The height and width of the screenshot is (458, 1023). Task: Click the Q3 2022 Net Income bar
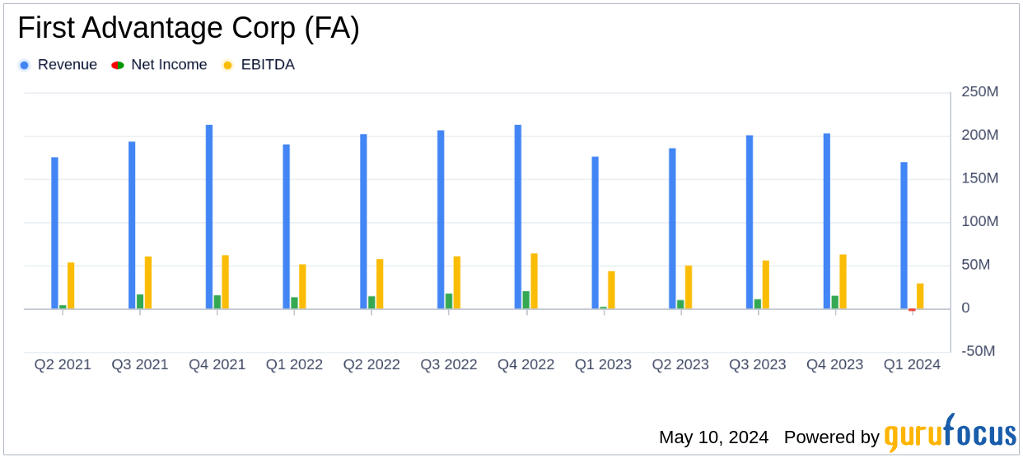449,301
